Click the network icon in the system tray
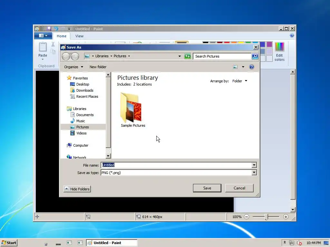330x247 pixels. (x=291, y=243)
